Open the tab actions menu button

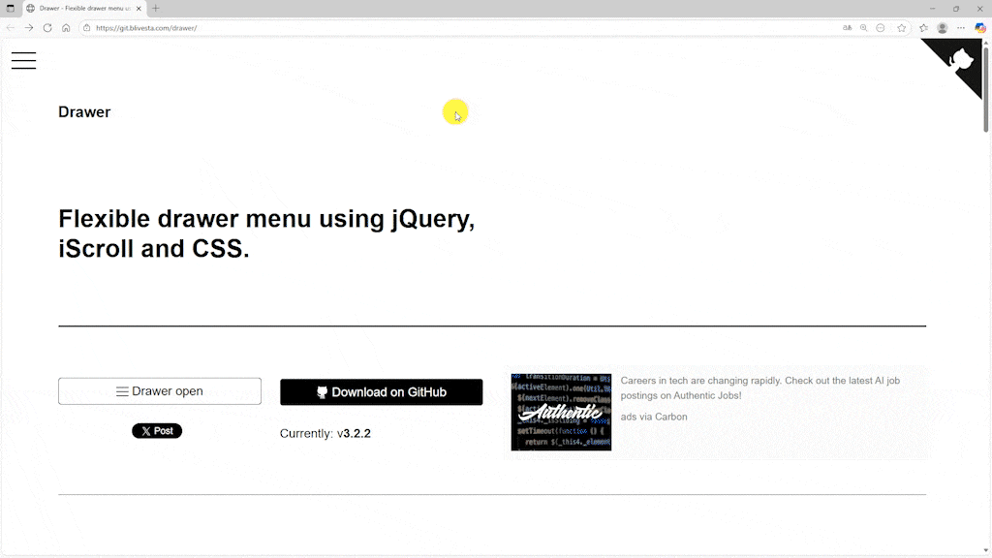pos(11,8)
